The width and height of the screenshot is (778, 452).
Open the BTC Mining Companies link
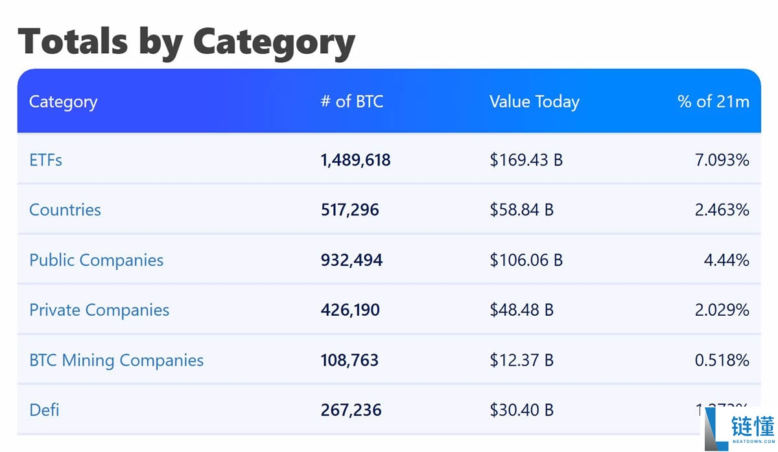[116, 361]
